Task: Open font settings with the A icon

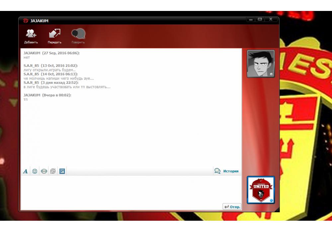Action: (25, 171)
